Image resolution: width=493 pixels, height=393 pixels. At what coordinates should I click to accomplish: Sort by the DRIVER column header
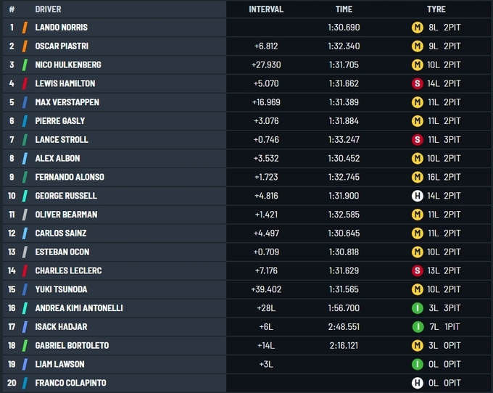tap(49, 9)
